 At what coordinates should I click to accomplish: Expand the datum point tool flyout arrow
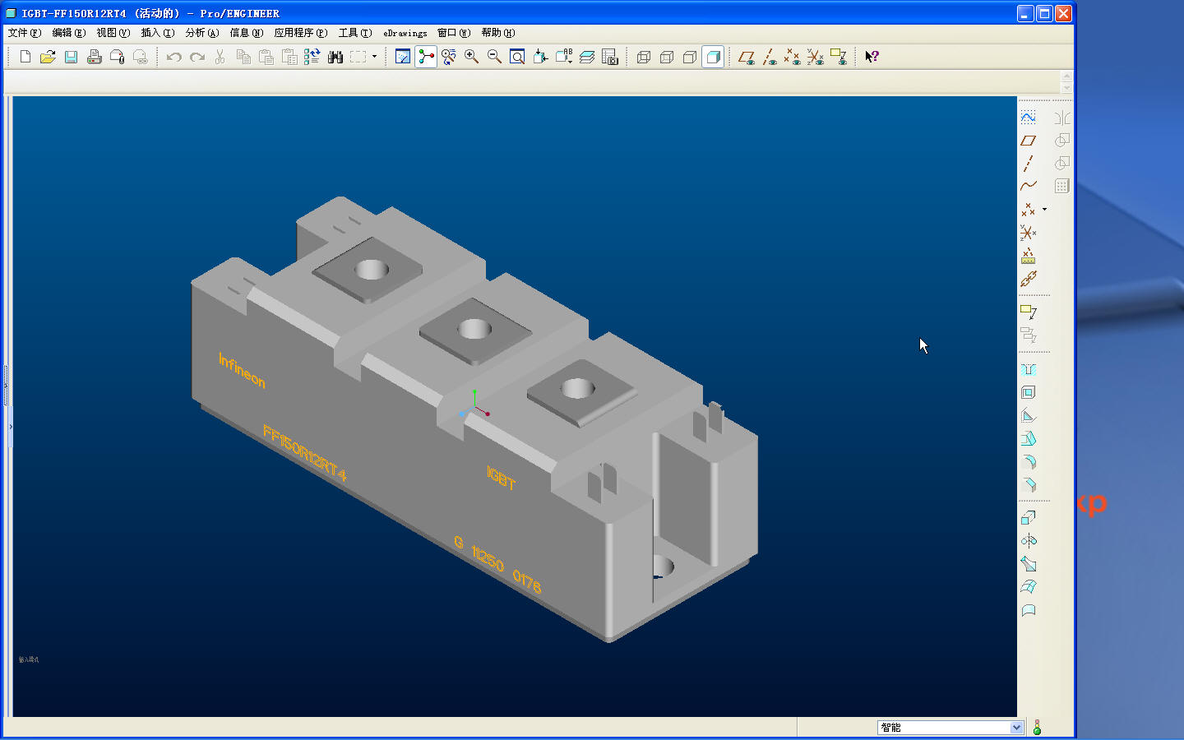pyautogui.click(x=1044, y=210)
